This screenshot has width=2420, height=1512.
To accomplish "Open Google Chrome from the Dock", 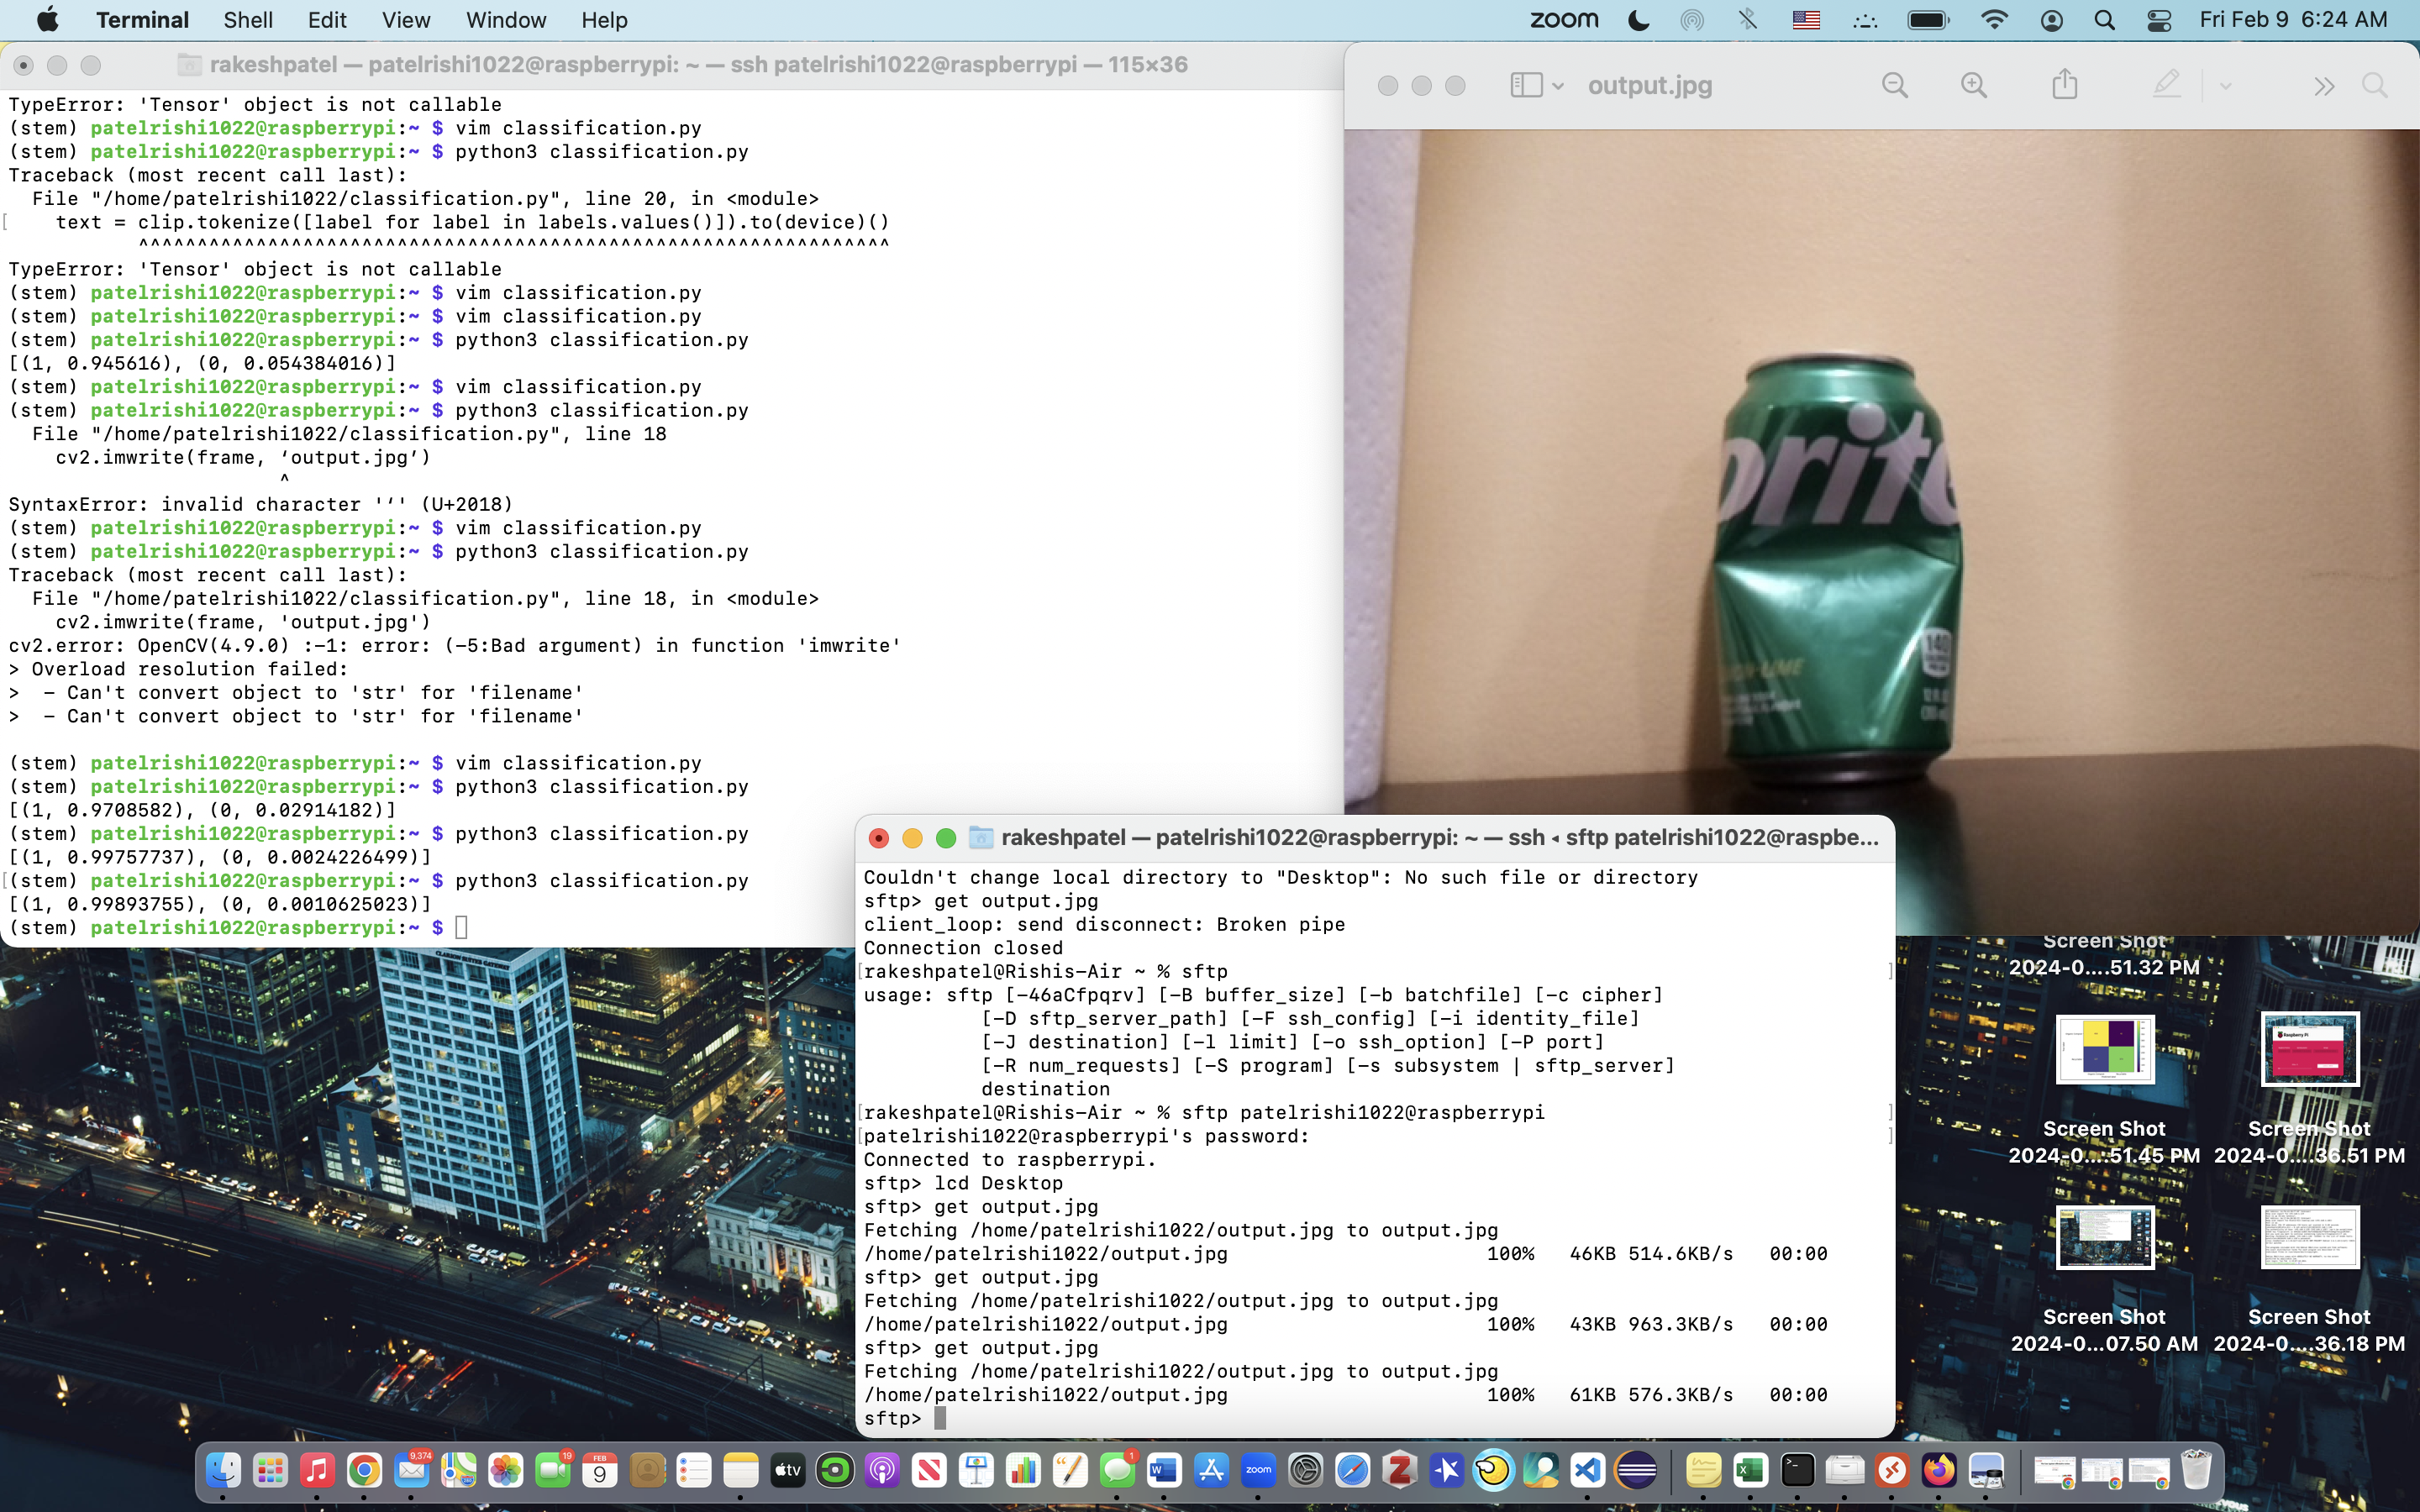I will (x=364, y=1471).
